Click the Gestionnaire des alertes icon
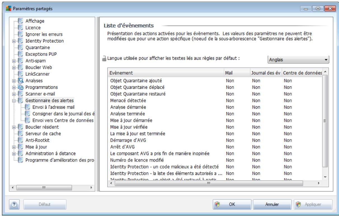Viewport: 339px width, 216px height. 20,101
